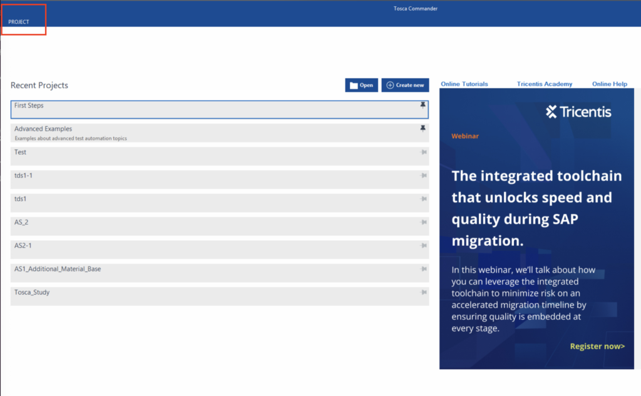Pin the AS1_Additional_Material_Base project

(424, 268)
